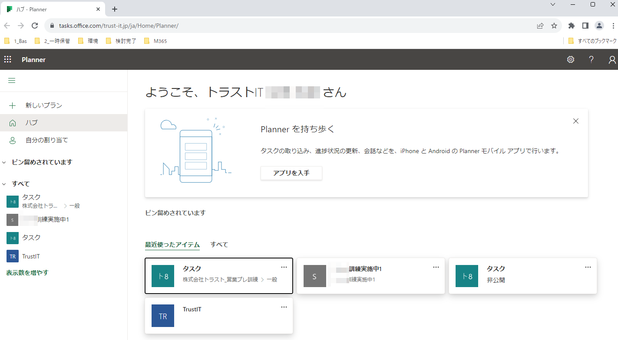Click the Planner title in header
This screenshot has height=340, width=618.
pyautogui.click(x=33, y=59)
